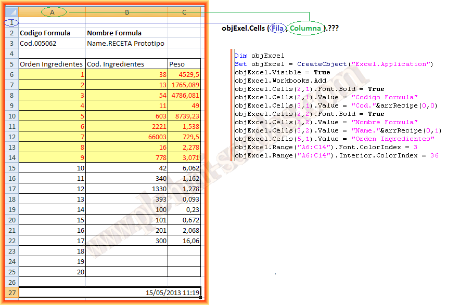Screen dimensions: 460x305
Task: Click the Cod. Ingredientes header cell
Action: pyautogui.click(x=126, y=64)
